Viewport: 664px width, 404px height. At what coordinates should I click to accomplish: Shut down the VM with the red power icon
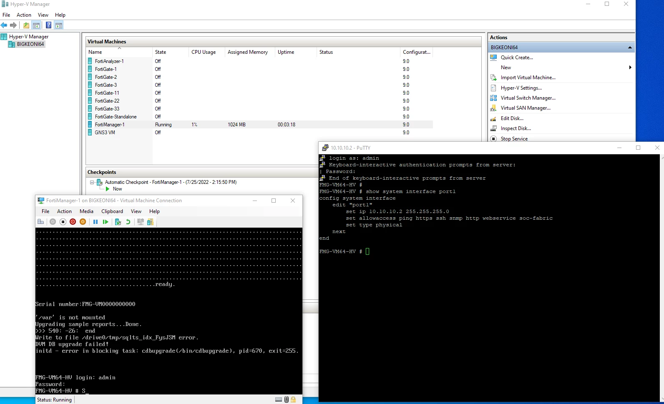pos(73,222)
